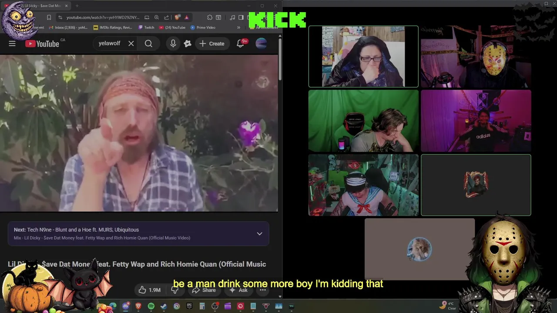Select the hockey mask streamer webcam tile

point(476,57)
